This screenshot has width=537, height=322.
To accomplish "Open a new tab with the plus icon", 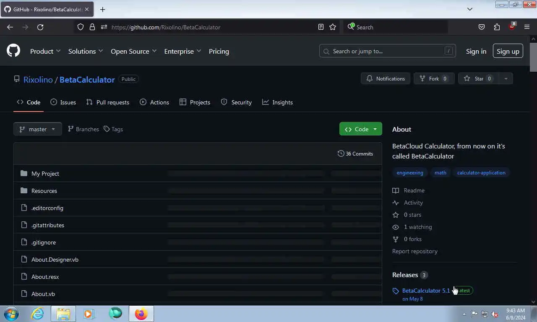I will tap(102, 9).
